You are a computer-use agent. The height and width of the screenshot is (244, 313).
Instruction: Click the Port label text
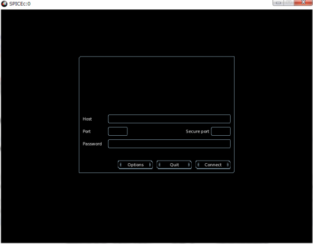coord(87,132)
